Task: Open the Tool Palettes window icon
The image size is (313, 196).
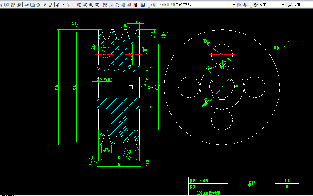Action: pos(117,4)
